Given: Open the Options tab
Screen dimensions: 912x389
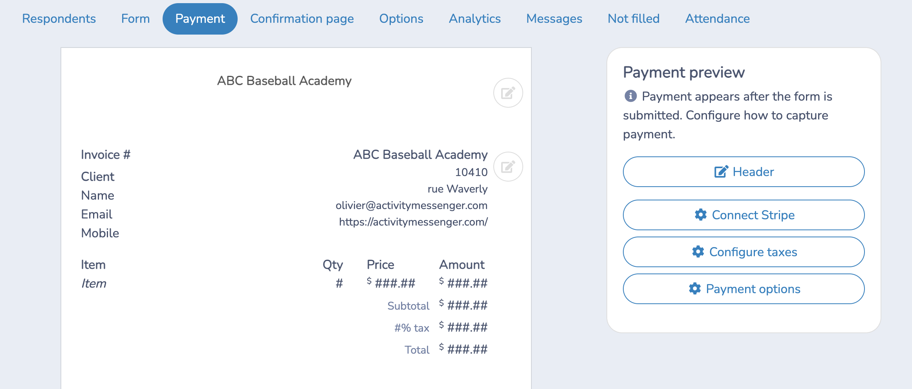Looking at the screenshot, I should (x=401, y=19).
